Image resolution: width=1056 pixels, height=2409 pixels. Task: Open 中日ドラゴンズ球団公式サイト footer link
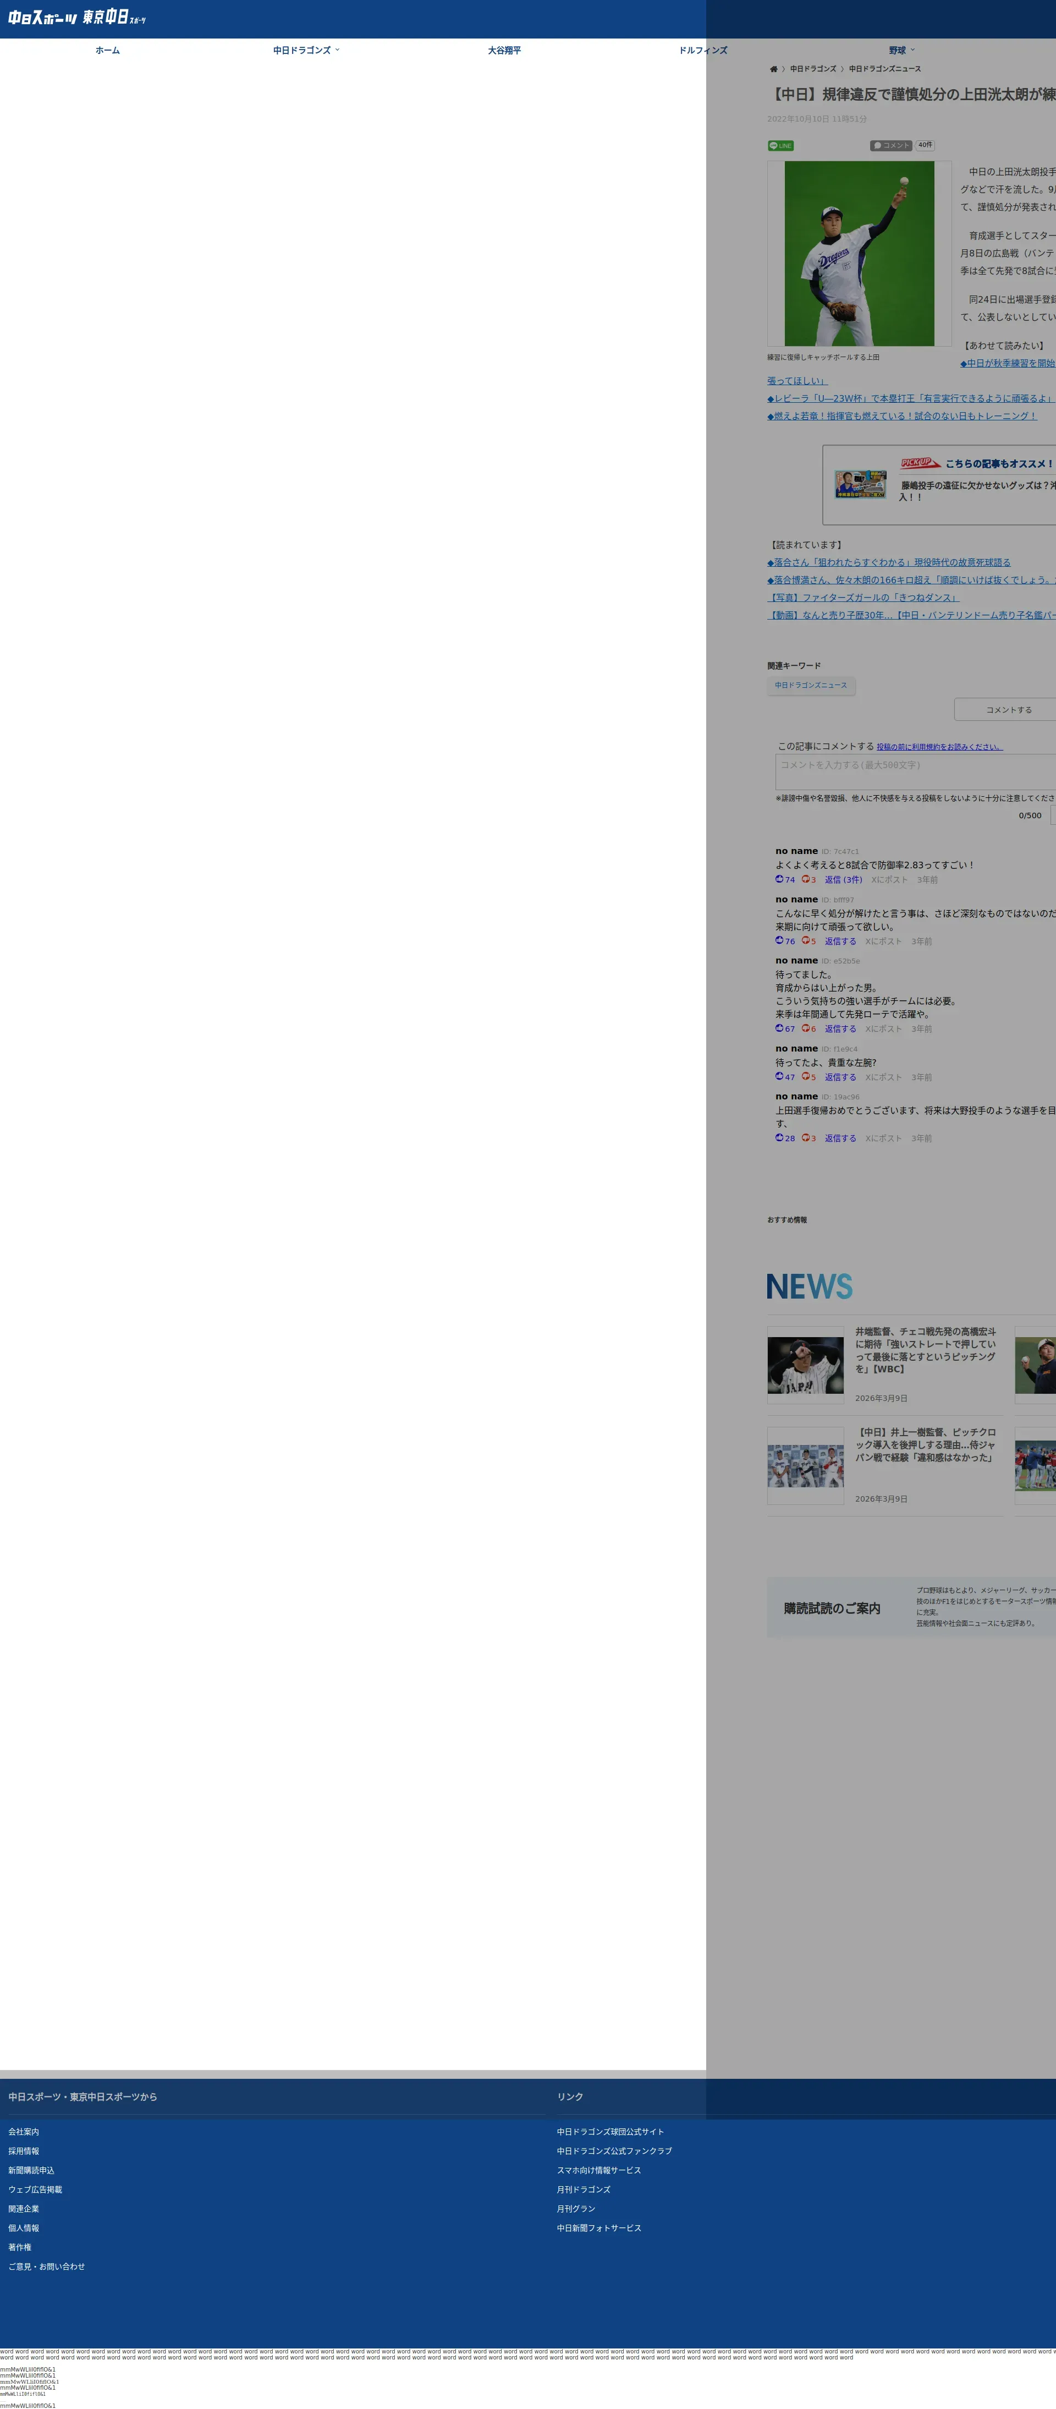[x=610, y=2132]
